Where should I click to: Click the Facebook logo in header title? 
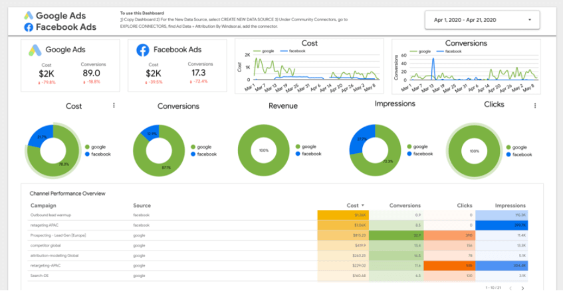[29, 27]
